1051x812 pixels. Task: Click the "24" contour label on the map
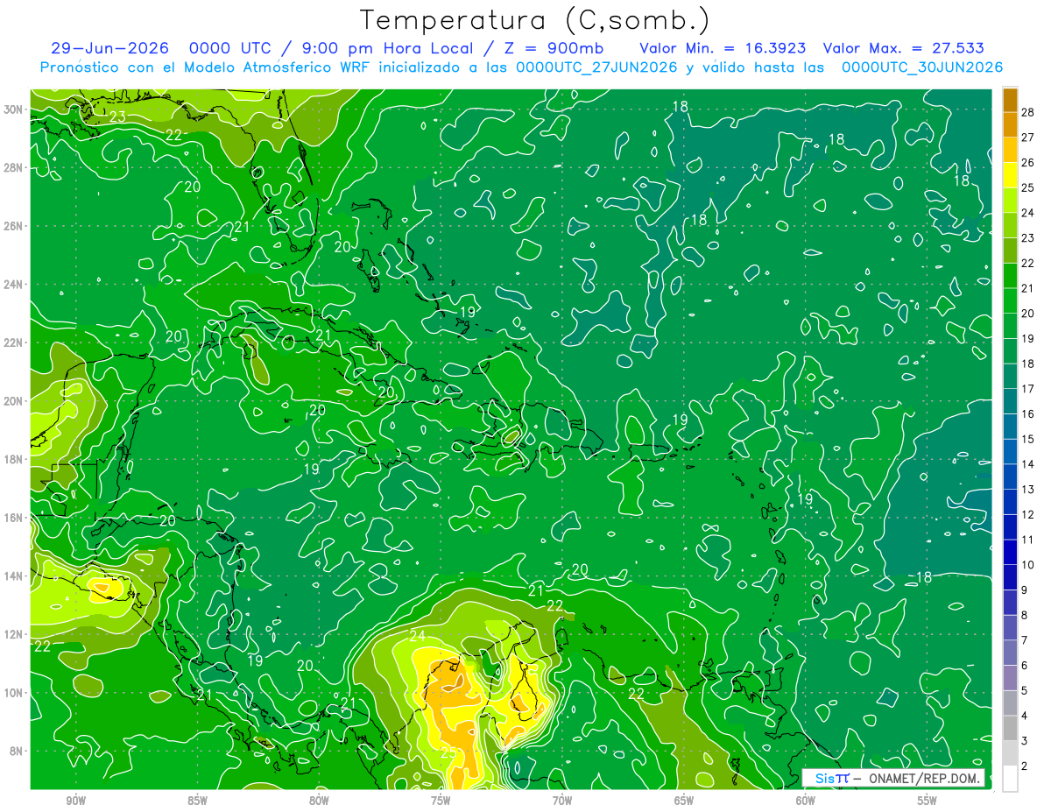click(417, 636)
